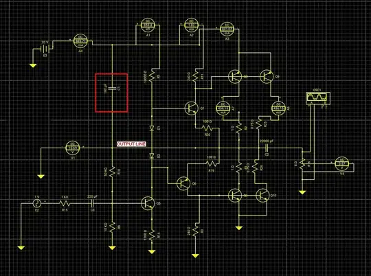
Task: Select the A4 DC ammeter
Action: click(x=80, y=41)
